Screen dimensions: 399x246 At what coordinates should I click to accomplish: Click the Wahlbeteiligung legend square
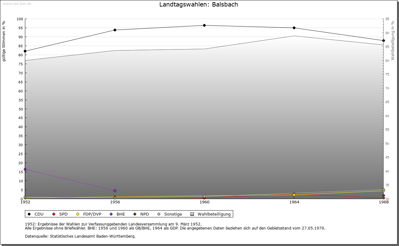192,214
